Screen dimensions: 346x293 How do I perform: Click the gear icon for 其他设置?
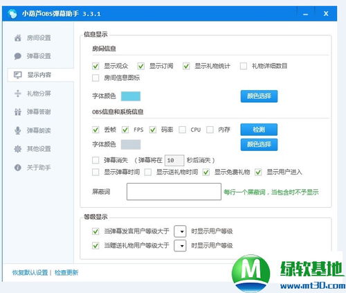[18, 149]
